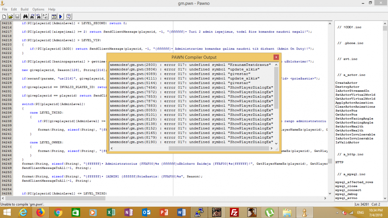Open the toolbar Help question-mark icon
388x218 pixels.
point(69,17)
